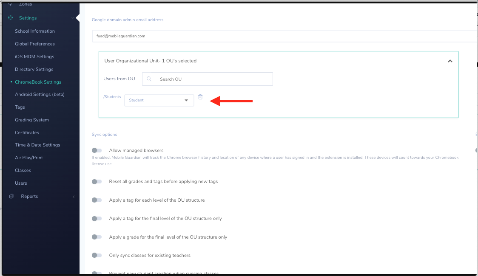
Task: Select Directory Settings in sidebar
Action: [x=34, y=69]
